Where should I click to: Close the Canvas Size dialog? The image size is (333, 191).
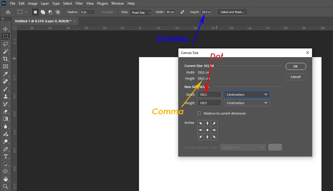[x=307, y=53]
